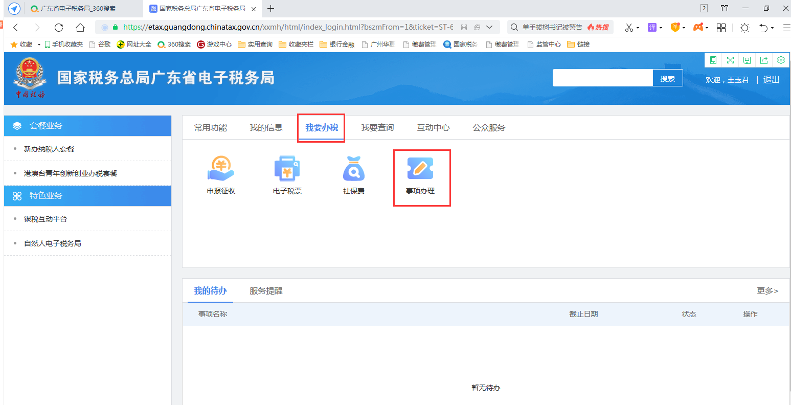
Task: Go to browser home page icon
Action: point(80,28)
